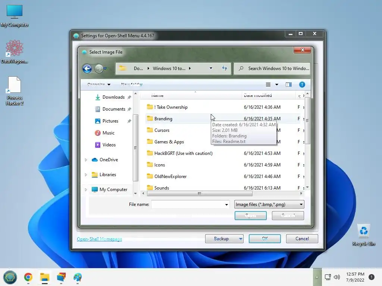Expand the Libraries tree node
382x286 pixels.
(86, 175)
